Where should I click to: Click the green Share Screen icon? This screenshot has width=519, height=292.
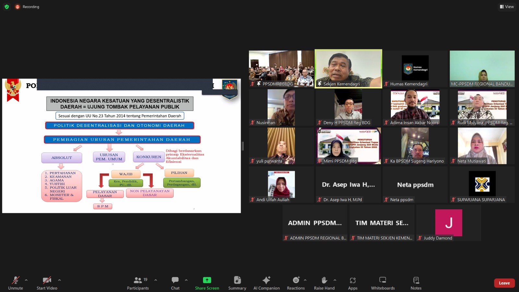point(207,280)
